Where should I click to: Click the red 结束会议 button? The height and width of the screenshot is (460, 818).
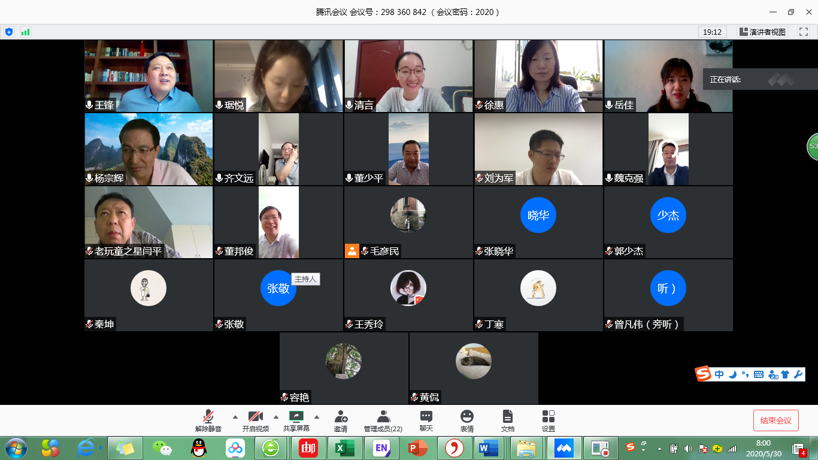pyautogui.click(x=775, y=420)
